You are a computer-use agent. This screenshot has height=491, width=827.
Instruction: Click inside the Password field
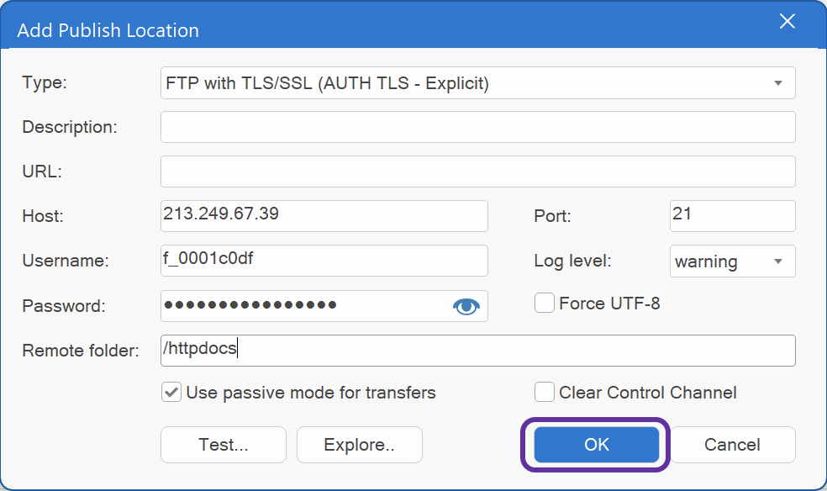303,306
